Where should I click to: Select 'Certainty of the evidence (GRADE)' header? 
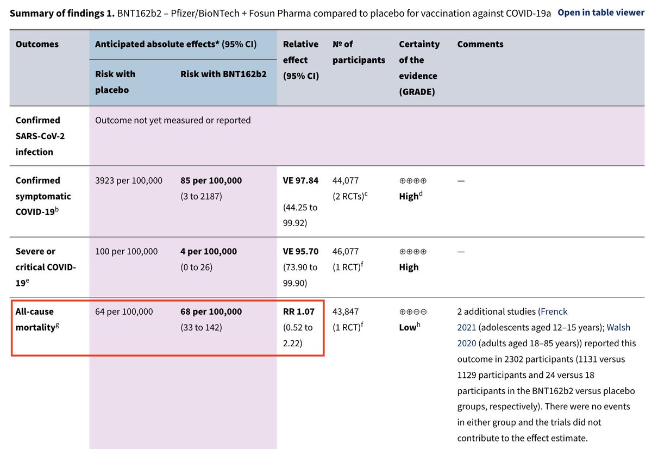point(419,68)
